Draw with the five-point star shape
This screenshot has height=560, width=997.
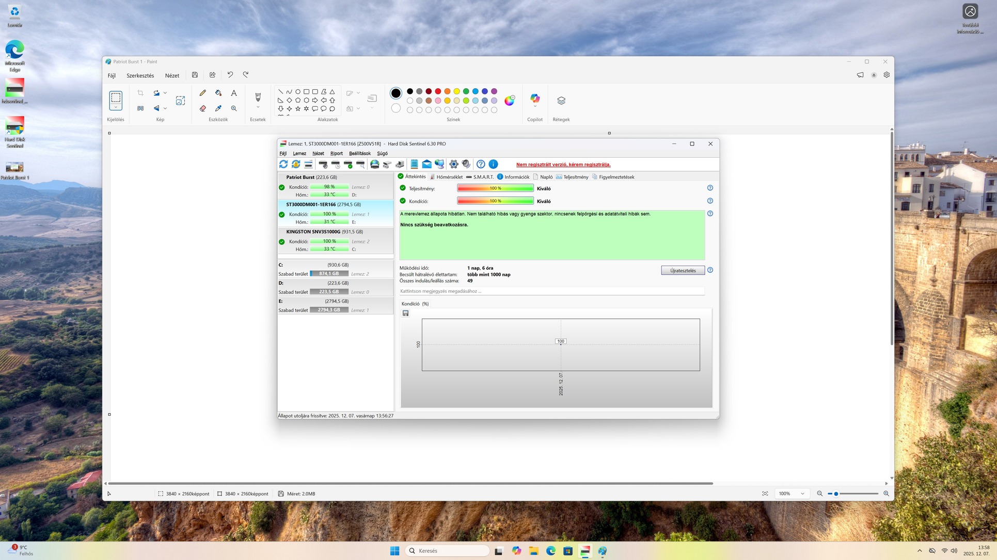click(298, 109)
